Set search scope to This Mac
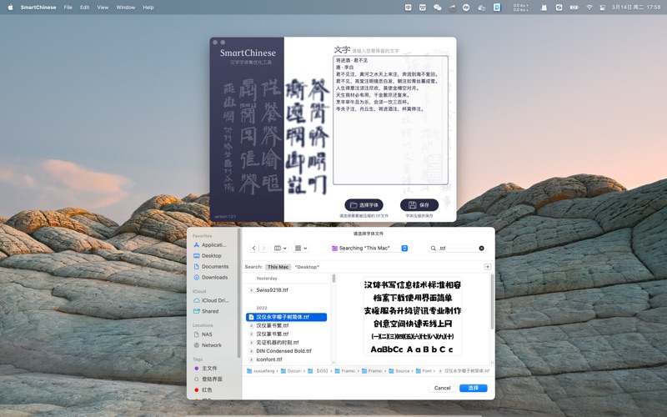The width and height of the screenshot is (667, 417). (x=278, y=267)
